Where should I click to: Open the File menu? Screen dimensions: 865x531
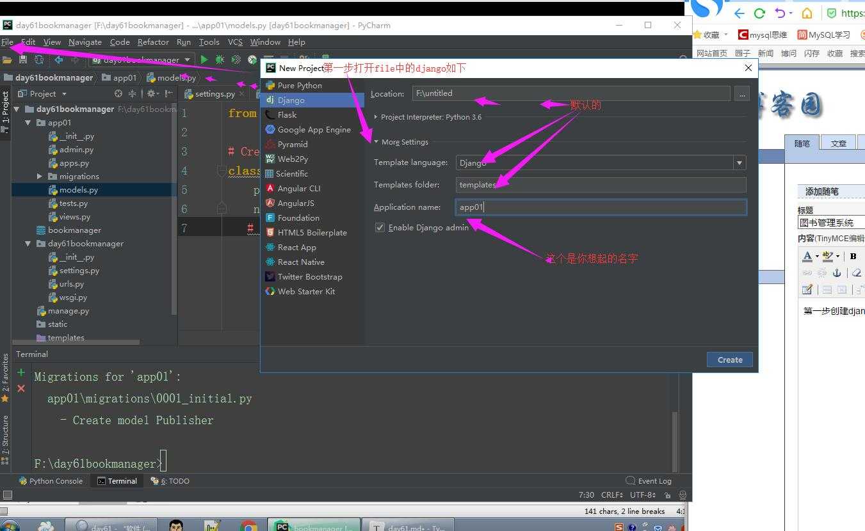tap(7, 42)
